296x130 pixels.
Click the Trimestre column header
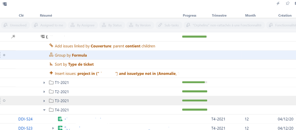click(x=219, y=15)
